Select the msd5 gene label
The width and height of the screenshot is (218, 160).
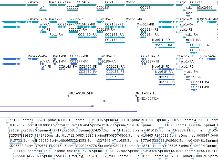[x=190, y=13]
